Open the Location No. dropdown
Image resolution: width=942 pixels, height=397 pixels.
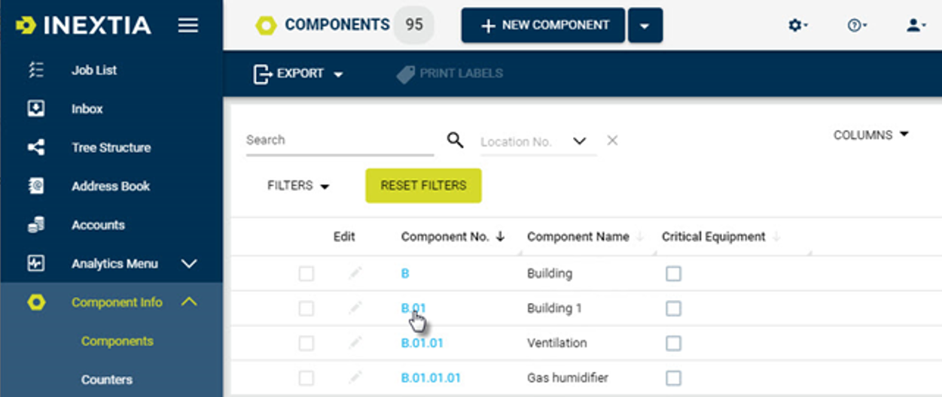pos(579,141)
